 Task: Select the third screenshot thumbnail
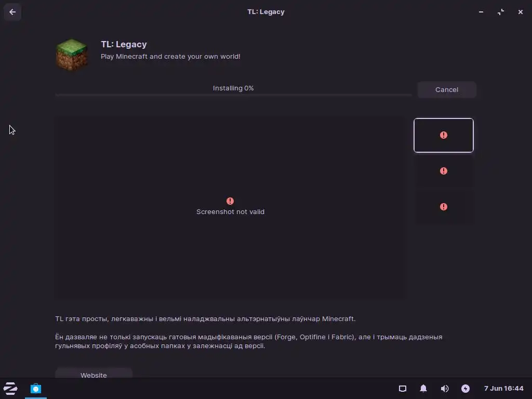[444, 207]
